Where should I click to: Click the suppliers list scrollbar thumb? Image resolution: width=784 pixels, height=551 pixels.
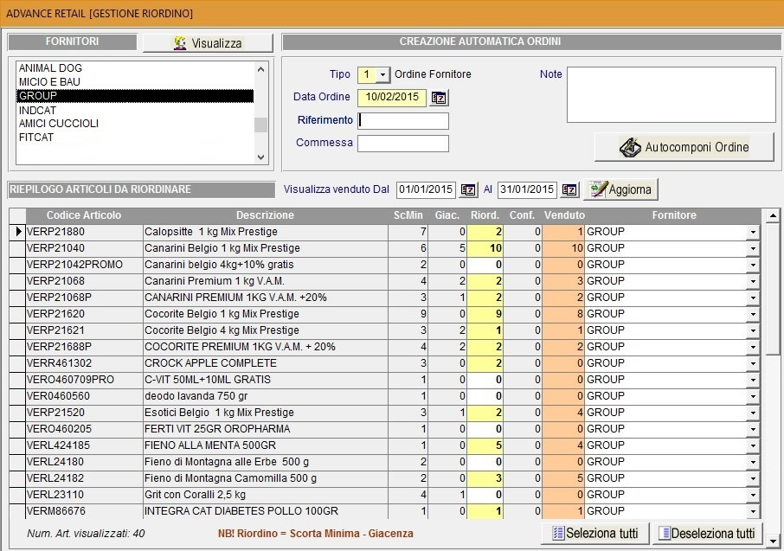point(260,125)
